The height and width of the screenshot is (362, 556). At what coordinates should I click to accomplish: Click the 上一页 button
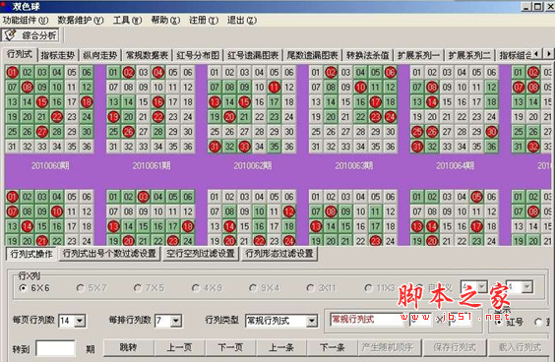click(x=179, y=348)
